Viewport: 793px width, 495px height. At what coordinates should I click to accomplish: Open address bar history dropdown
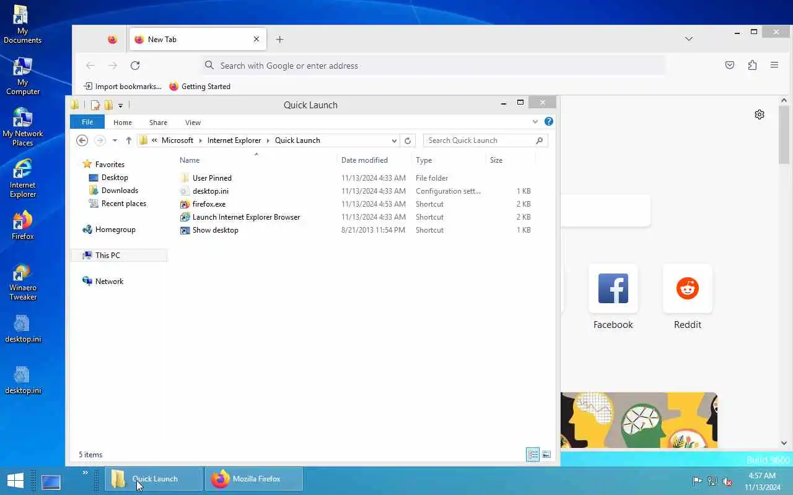coord(394,140)
